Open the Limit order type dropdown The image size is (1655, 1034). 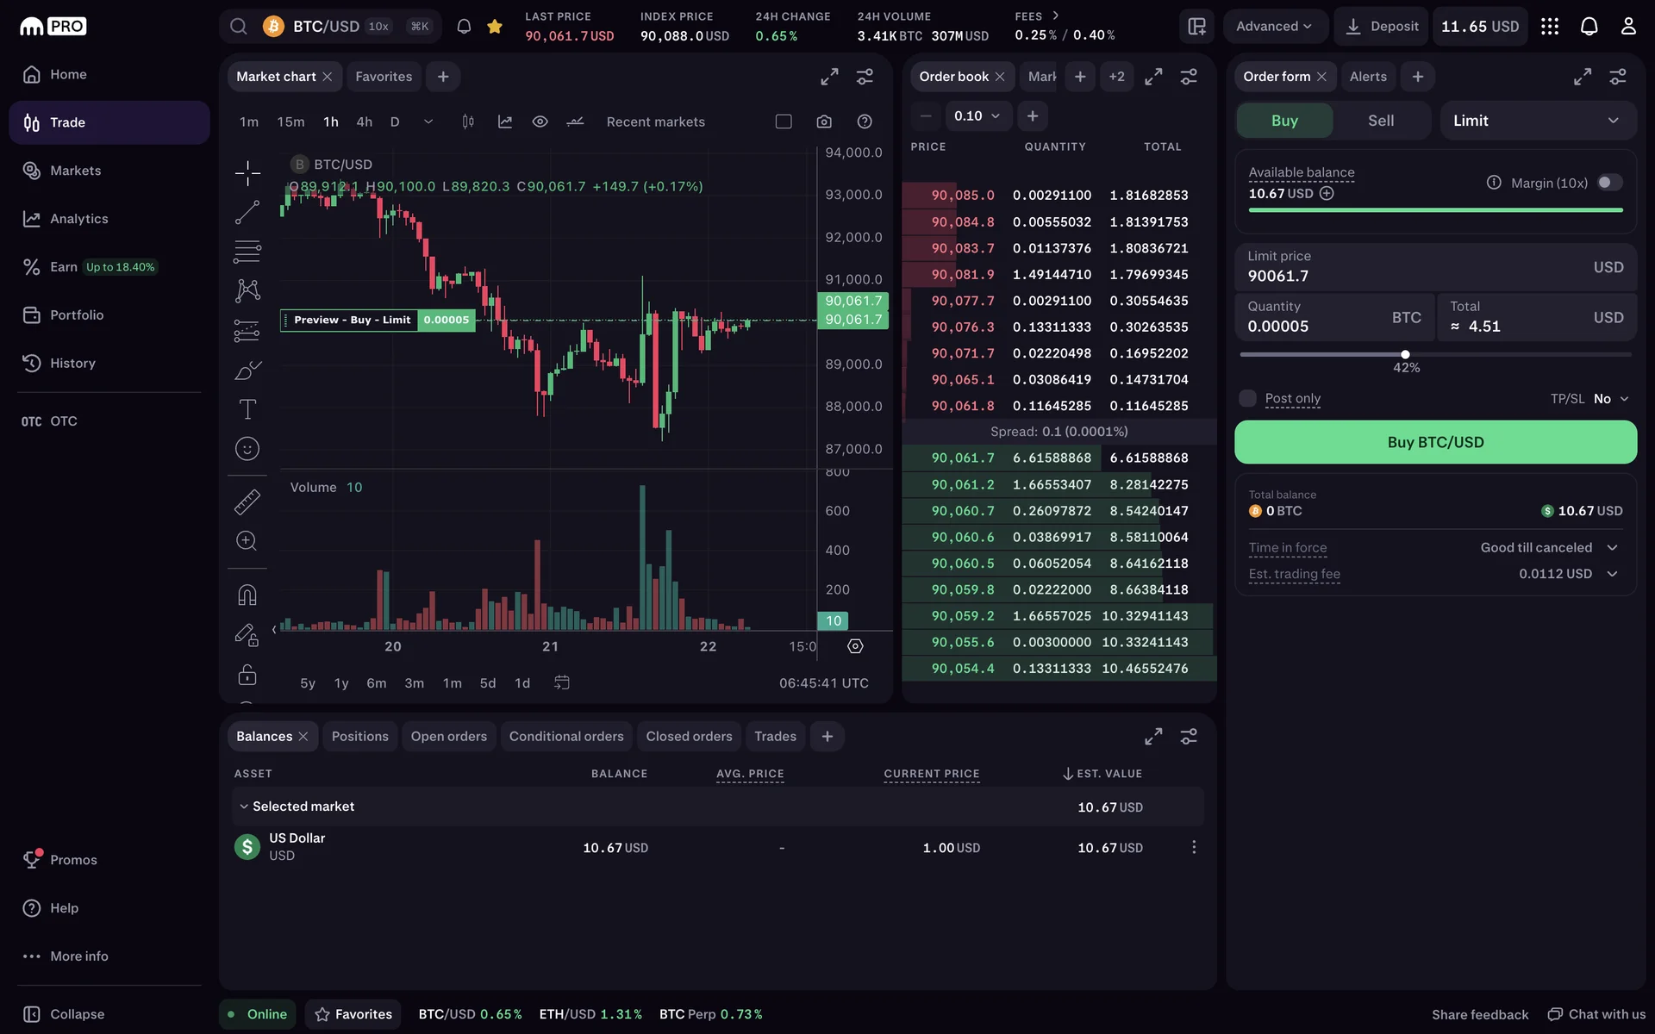1537,121
